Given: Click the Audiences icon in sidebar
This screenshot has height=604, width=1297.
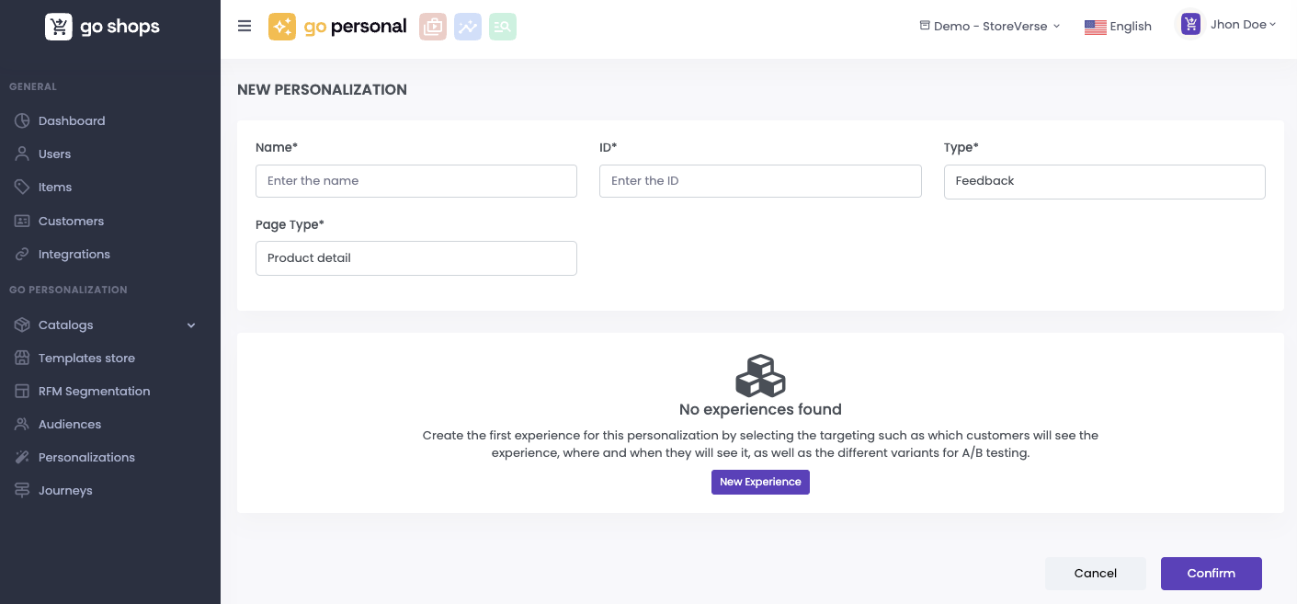Looking at the screenshot, I should [x=22, y=424].
